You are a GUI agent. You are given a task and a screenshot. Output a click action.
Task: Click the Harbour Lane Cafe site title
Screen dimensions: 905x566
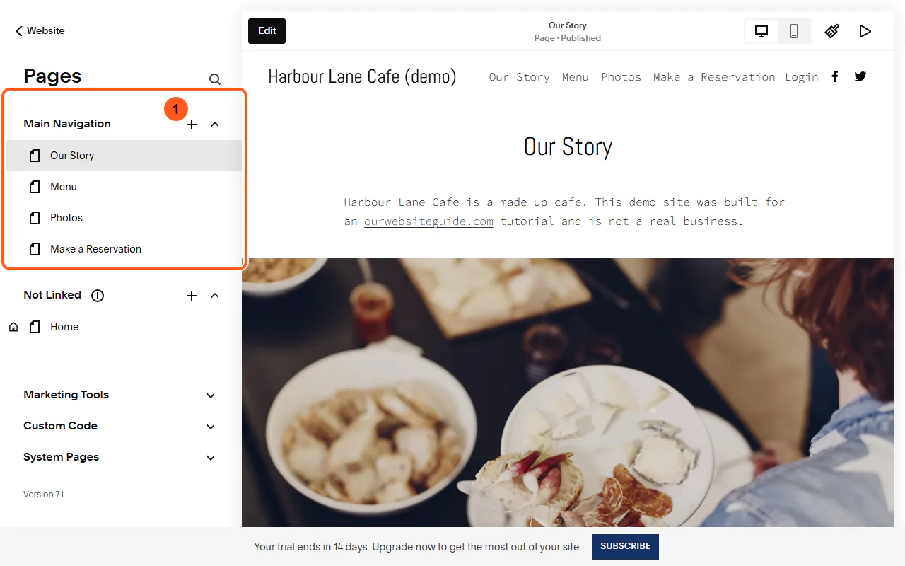(x=362, y=76)
